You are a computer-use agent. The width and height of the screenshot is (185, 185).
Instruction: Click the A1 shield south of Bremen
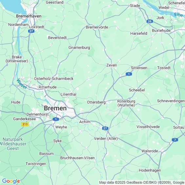point(56,119)
